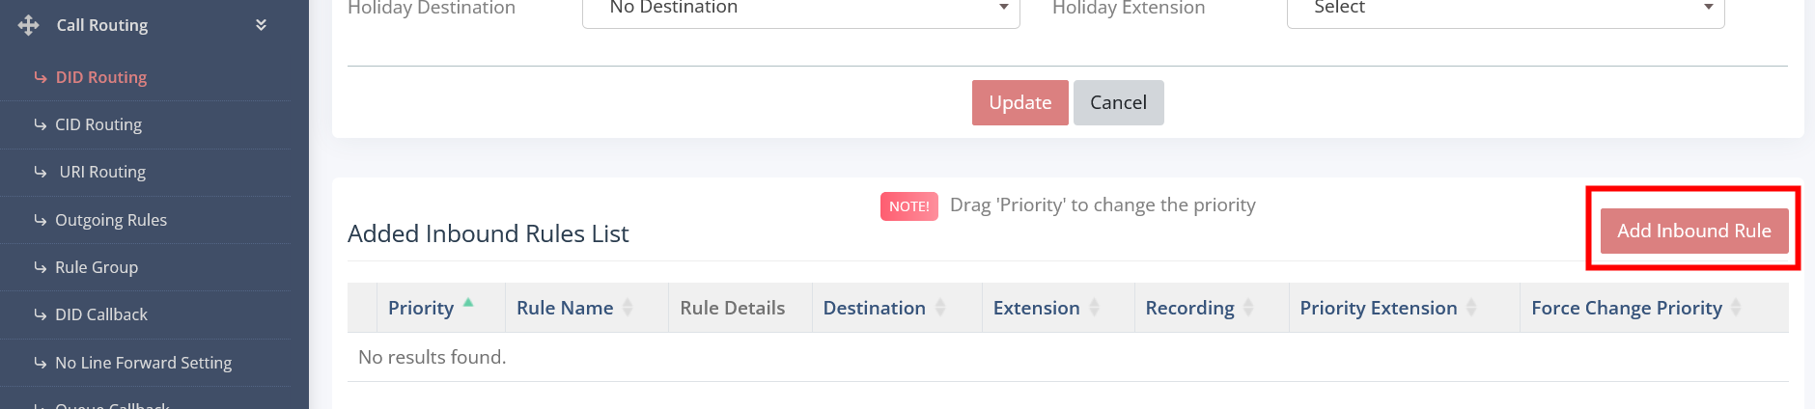
Task: Go to URI Routing page
Action: point(102,172)
